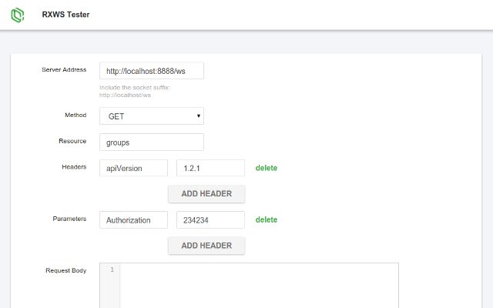Screen dimensions: 493x308
Task: Click the Request Body label
Action: click(x=66, y=270)
